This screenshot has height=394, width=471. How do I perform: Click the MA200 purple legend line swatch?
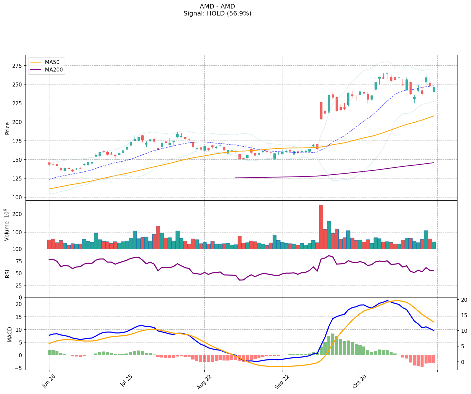tap(36, 69)
